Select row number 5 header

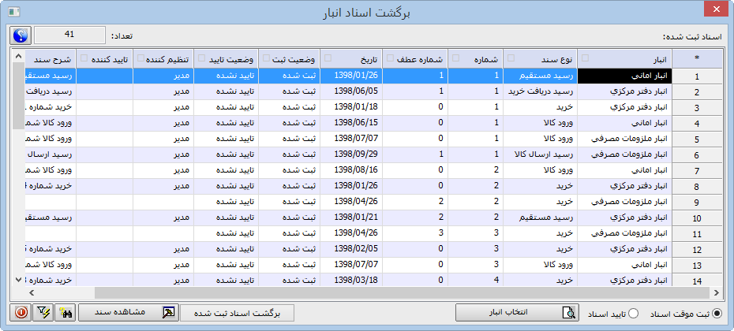[x=697, y=139]
